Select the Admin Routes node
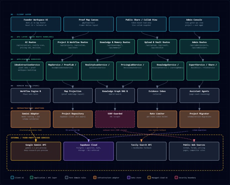The width and height of the screenshot is (230, 185). (x=199, y=46)
